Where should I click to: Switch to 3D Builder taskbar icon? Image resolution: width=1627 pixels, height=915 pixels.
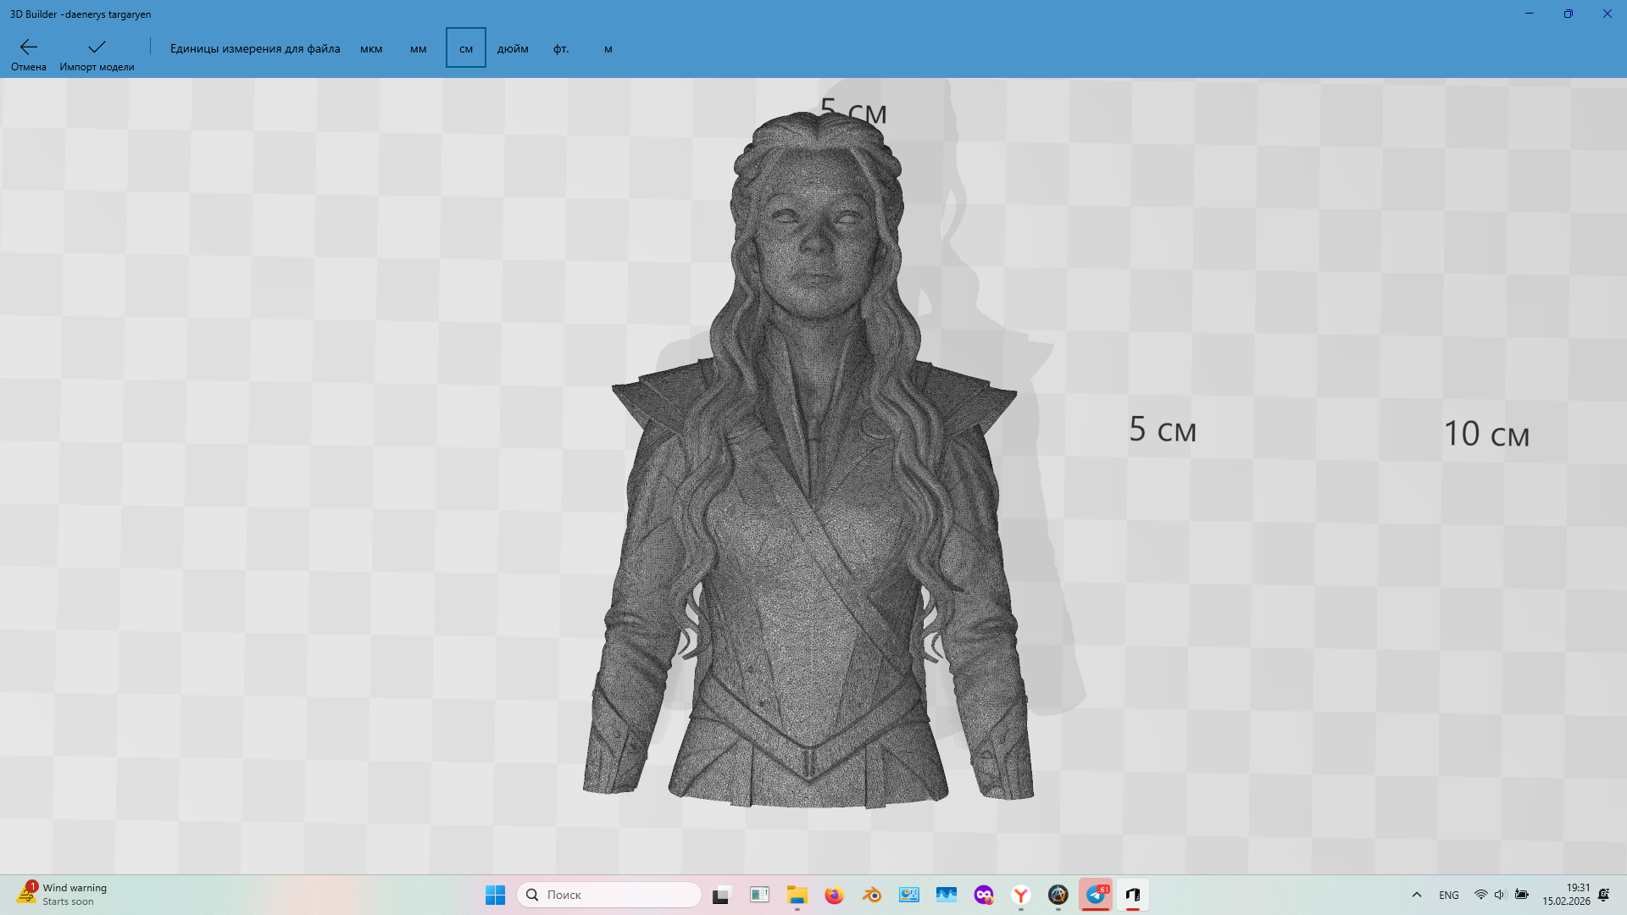click(x=1133, y=895)
